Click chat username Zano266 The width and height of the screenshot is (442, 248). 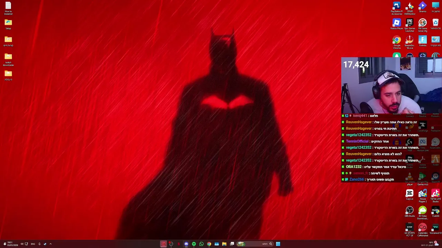tap(356, 179)
